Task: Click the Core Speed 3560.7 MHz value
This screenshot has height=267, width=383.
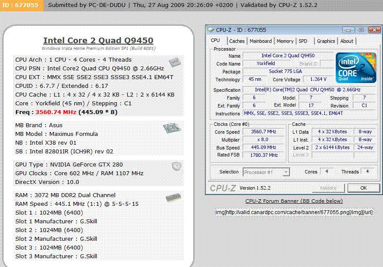Action: click(x=264, y=132)
